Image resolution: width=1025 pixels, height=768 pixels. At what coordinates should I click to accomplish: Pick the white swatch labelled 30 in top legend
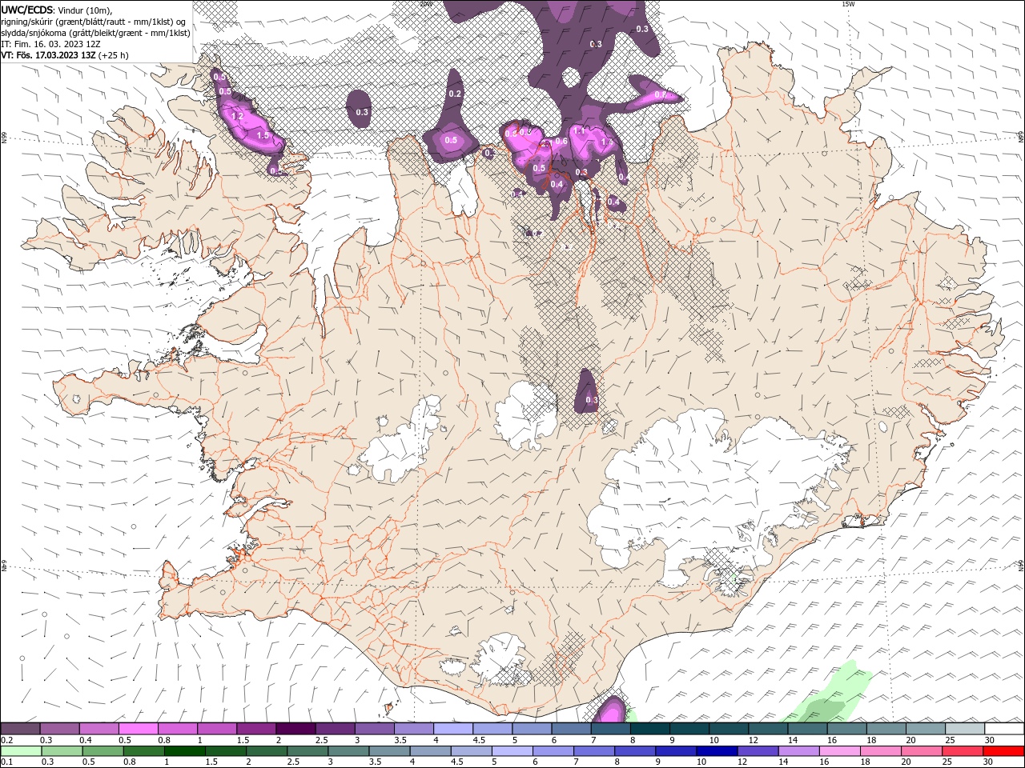pyautogui.click(x=1004, y=729)
